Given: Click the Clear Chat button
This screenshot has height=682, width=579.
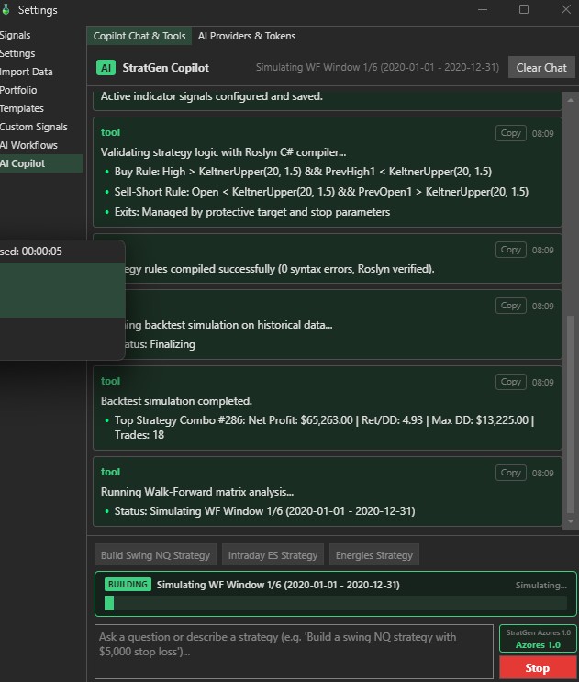Looking at the screenshot, I should 541,67.
